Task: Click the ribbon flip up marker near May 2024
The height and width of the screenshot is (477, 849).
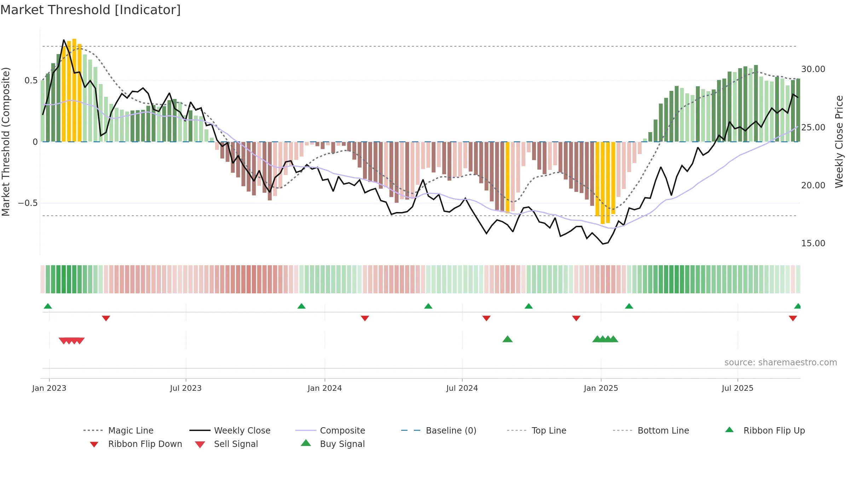Action: [x=428, y=306]
